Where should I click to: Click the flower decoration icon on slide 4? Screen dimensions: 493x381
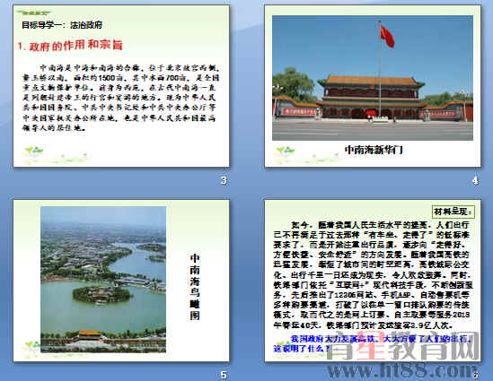pyautogui.click(x=285, y=152)
